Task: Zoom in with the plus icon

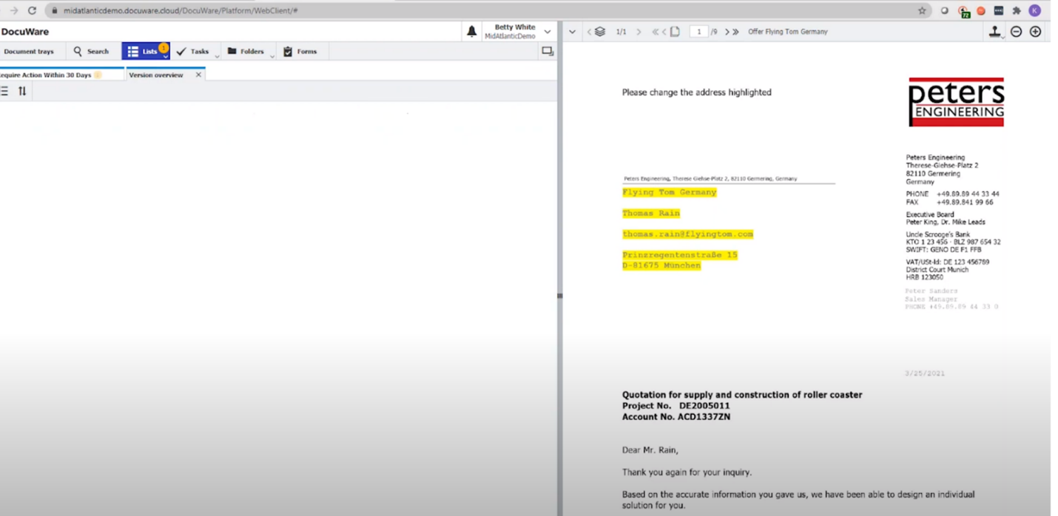Action: click(1035, 32)
